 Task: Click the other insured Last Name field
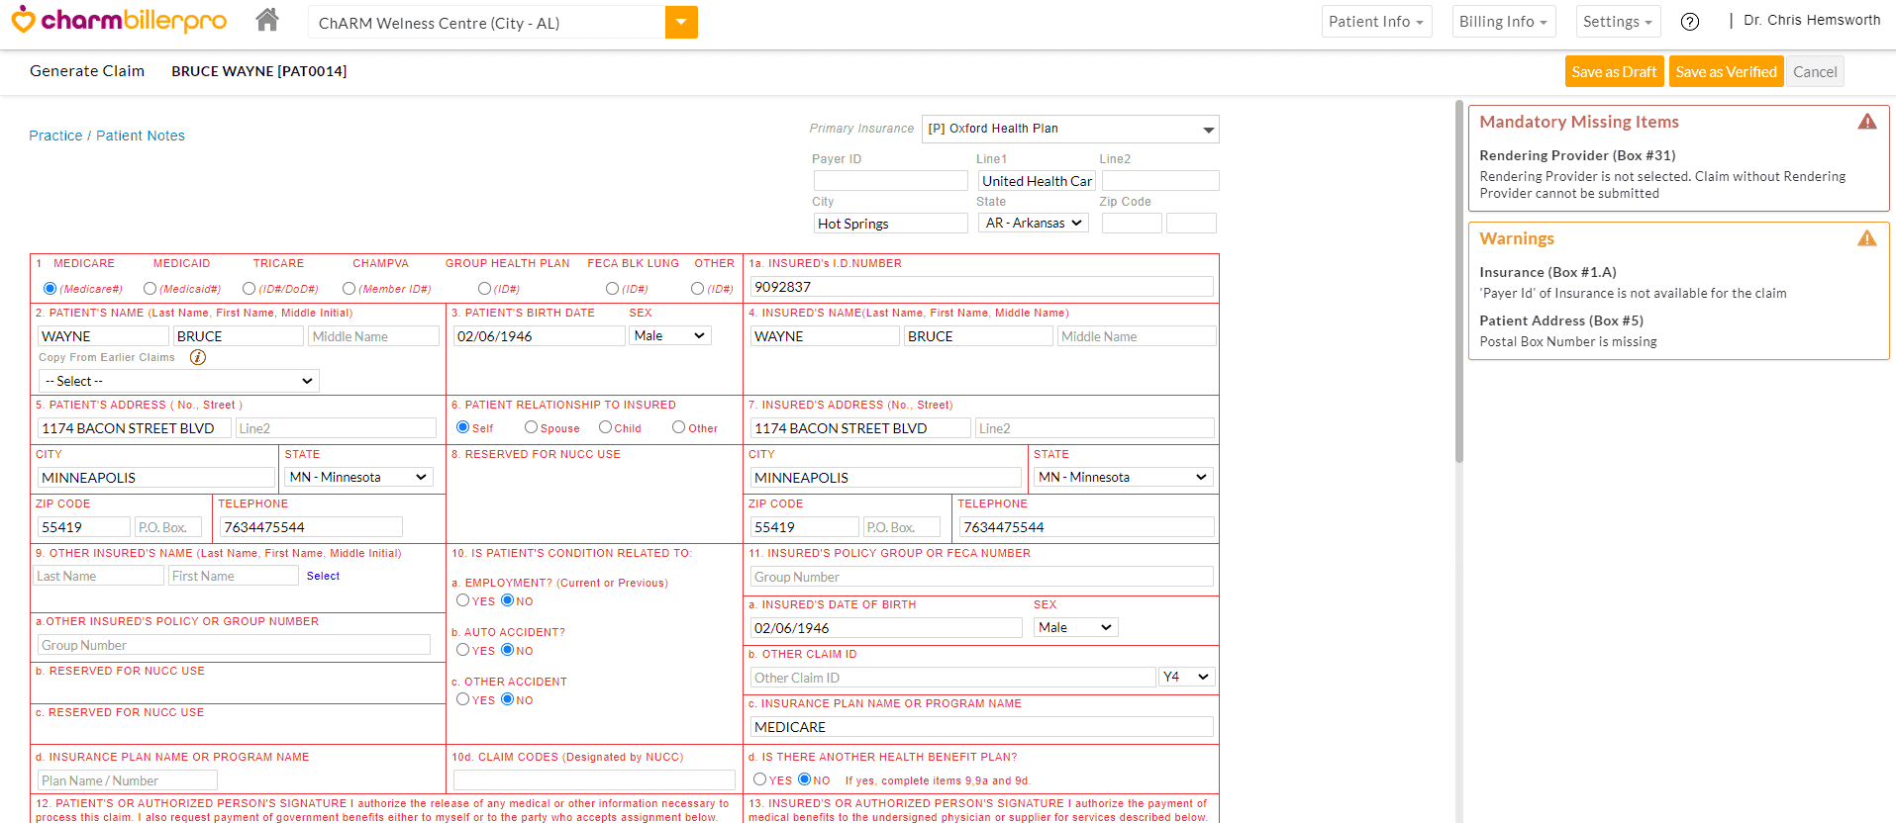coord(98,576)
